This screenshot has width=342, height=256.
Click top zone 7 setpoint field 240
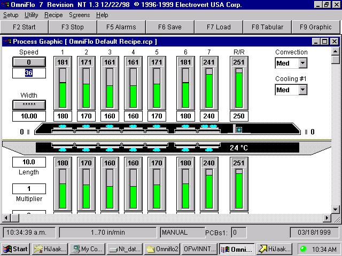(x=209, y=116)
